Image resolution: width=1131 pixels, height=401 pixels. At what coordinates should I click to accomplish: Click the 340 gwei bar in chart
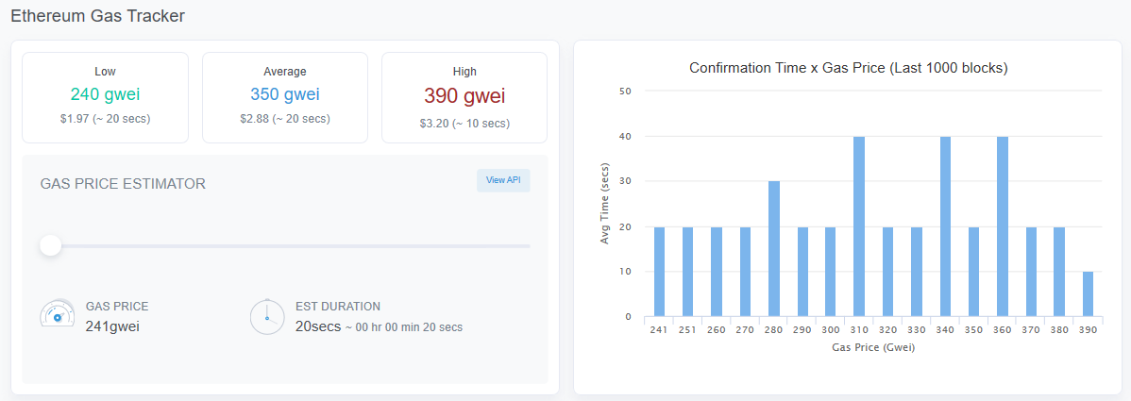click(x=946, y=226)
